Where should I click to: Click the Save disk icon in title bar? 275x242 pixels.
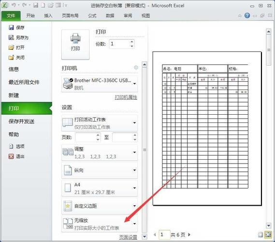pyautogui.click(x=36, y=5)
